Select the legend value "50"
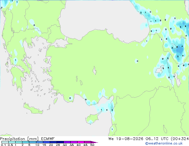The width and height of the screenshot is (189, 146). pyautogui.click(x=92, y=145)
